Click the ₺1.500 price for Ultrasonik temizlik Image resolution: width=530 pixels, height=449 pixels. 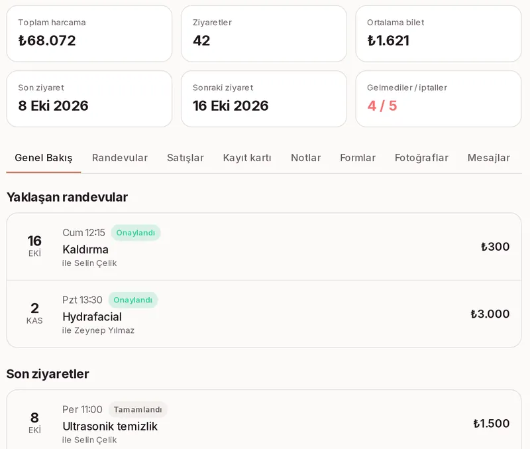pos(492,423)
